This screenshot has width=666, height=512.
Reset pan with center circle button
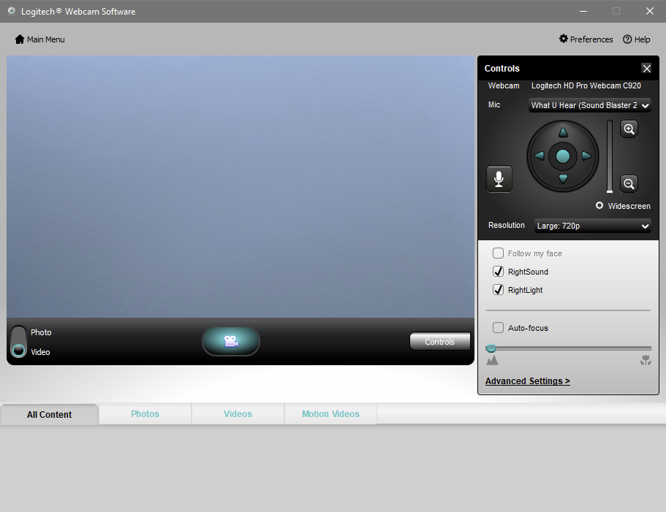tap(563, 156)
